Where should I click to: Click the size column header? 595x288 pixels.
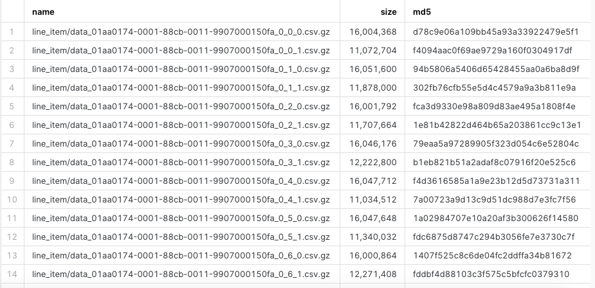tap(389, 12)
